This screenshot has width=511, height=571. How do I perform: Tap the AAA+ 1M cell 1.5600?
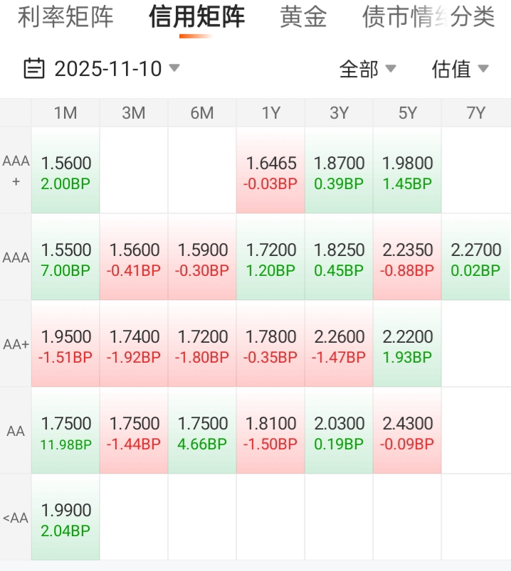click(65, 171)
